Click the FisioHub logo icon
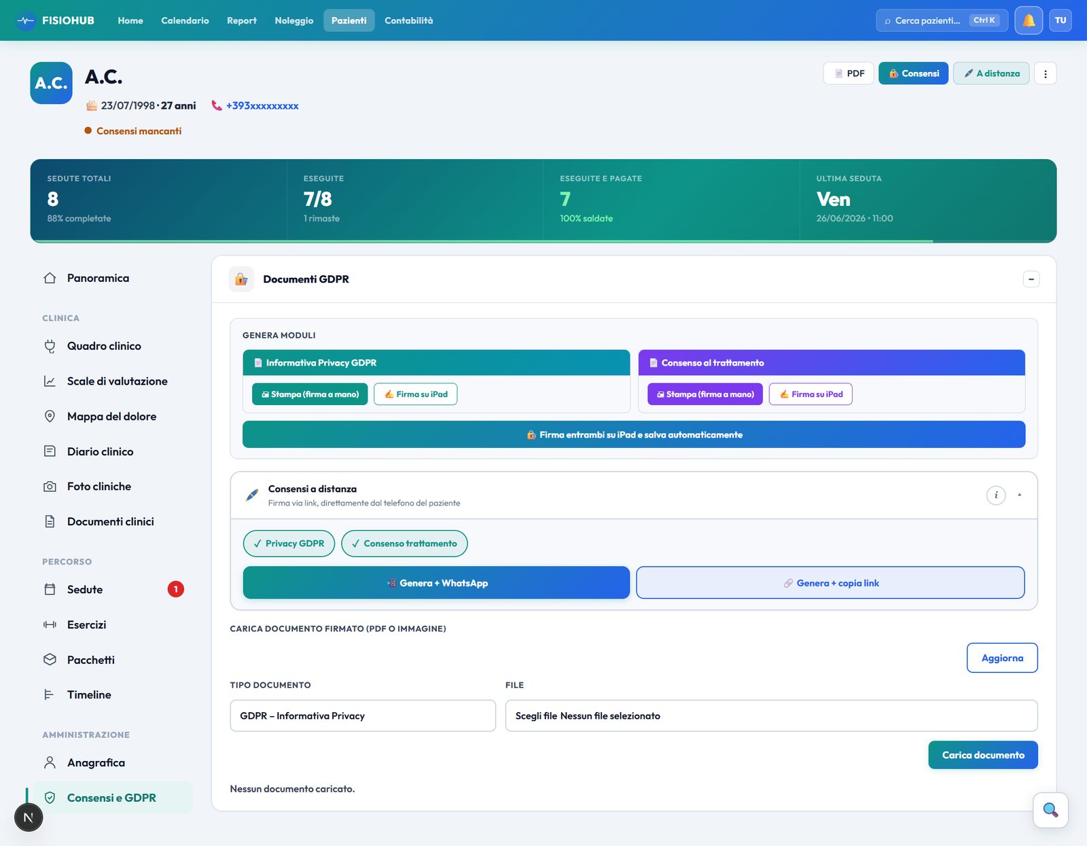Viewport: 1087px width, 846px height. tap(26, 20)
